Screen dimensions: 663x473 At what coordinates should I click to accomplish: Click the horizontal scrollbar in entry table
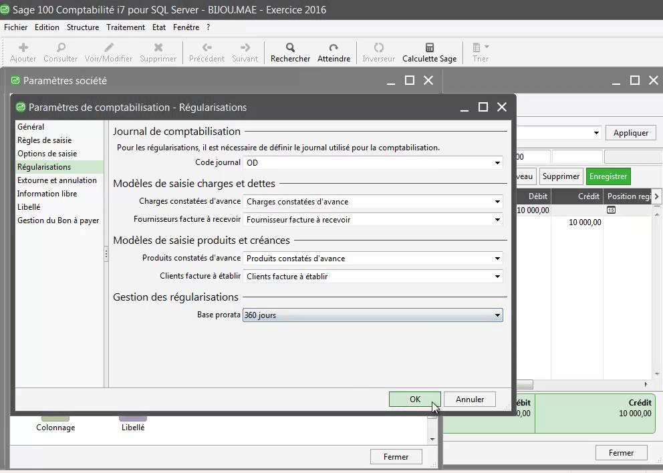click(x=524, y=385)
